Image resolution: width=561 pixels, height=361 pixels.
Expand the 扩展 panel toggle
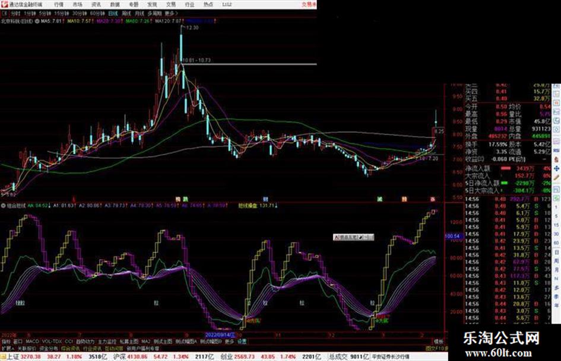point(8,348)
